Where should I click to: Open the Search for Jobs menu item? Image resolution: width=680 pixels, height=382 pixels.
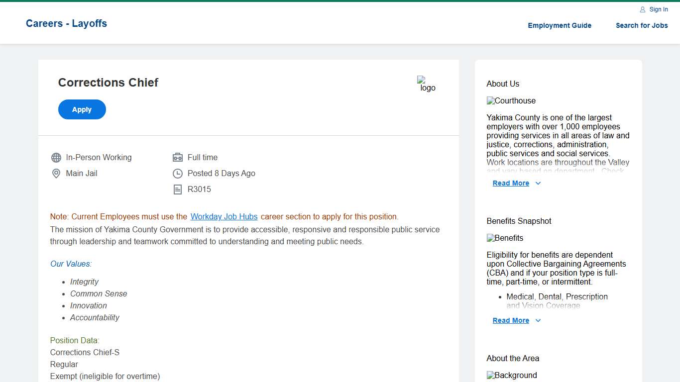(642, 25)
